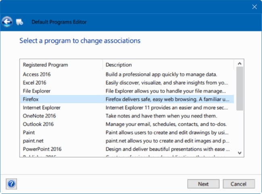Select the Firefox row
This screenshot has height=194, width=262.
[x=127, y=99]
